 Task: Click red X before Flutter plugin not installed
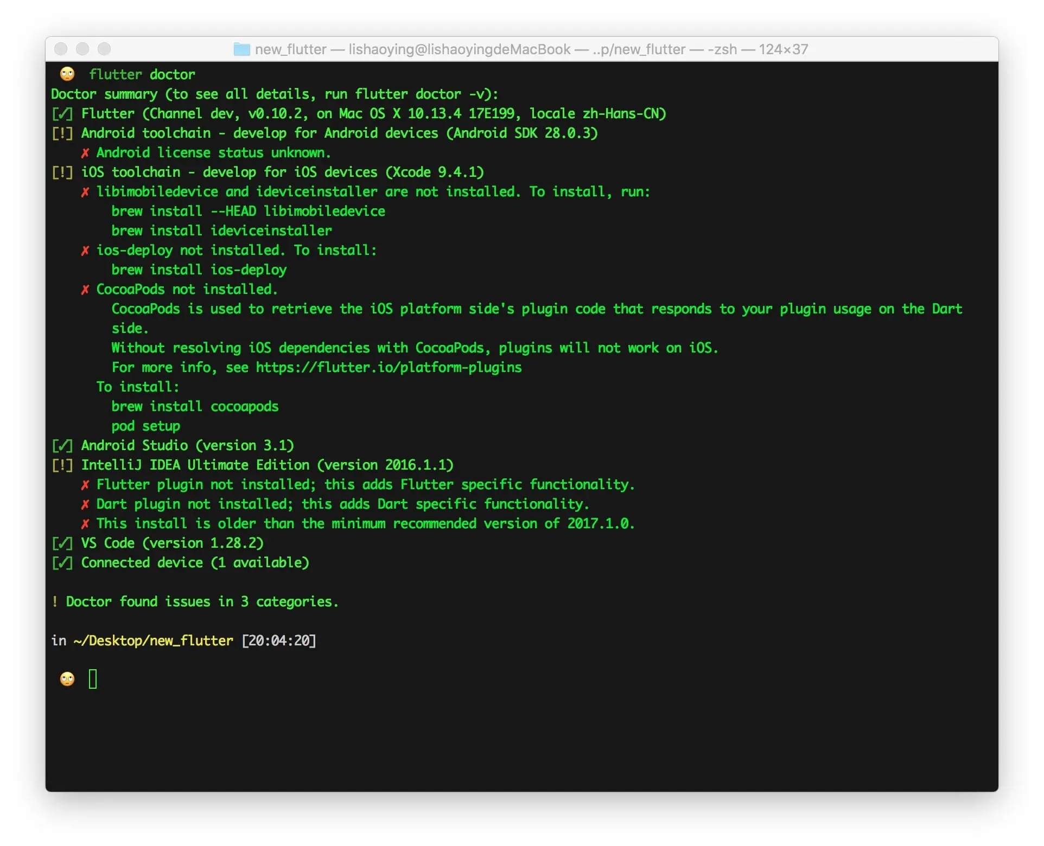[x=85, y=485]
